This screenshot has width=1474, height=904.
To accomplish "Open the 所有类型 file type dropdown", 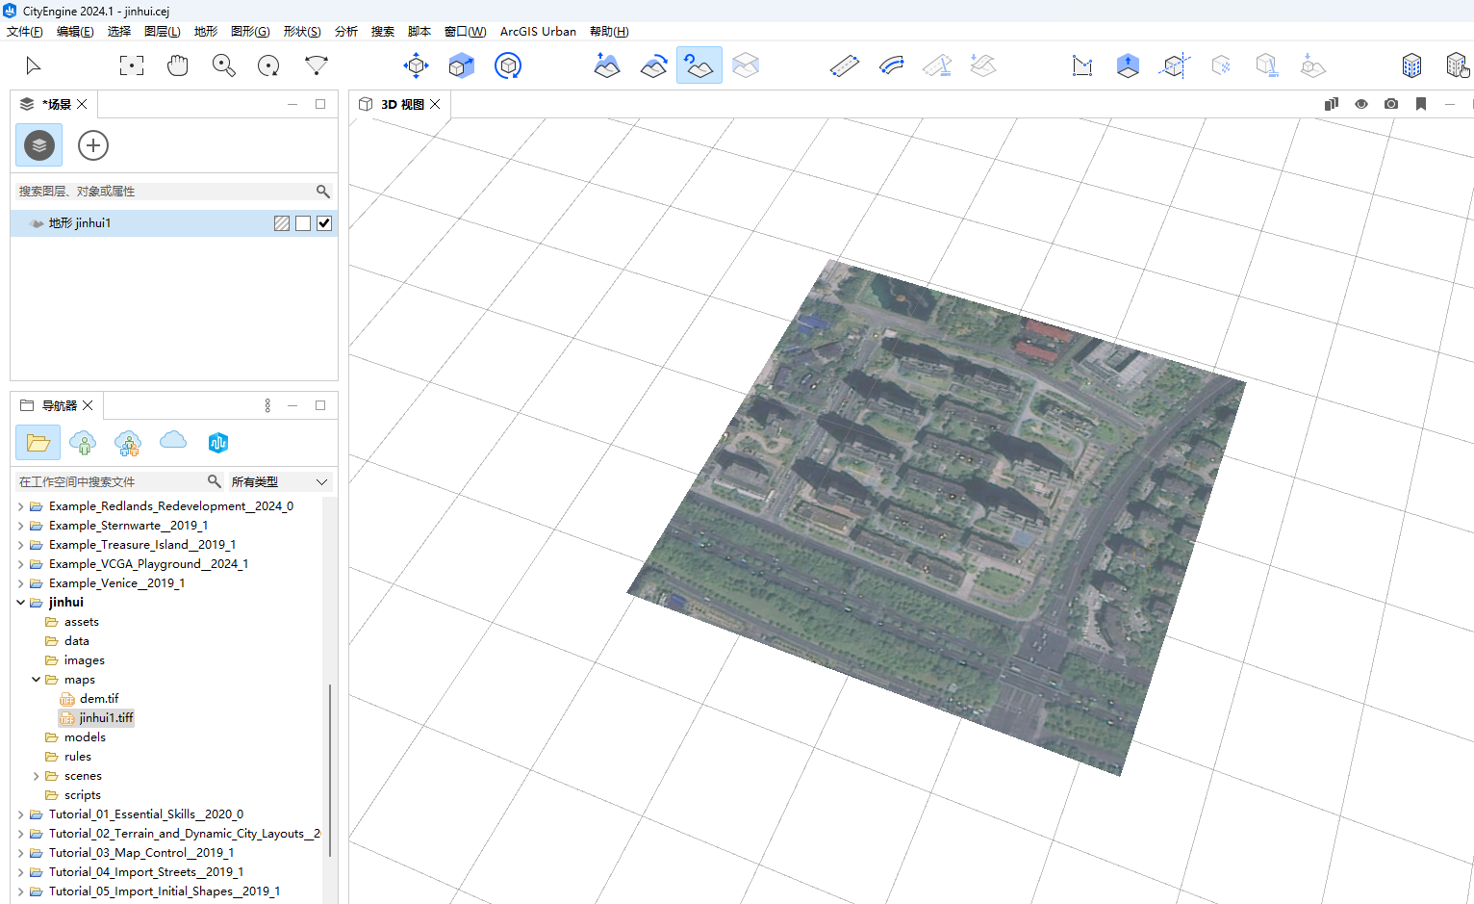I will (279, 481).
